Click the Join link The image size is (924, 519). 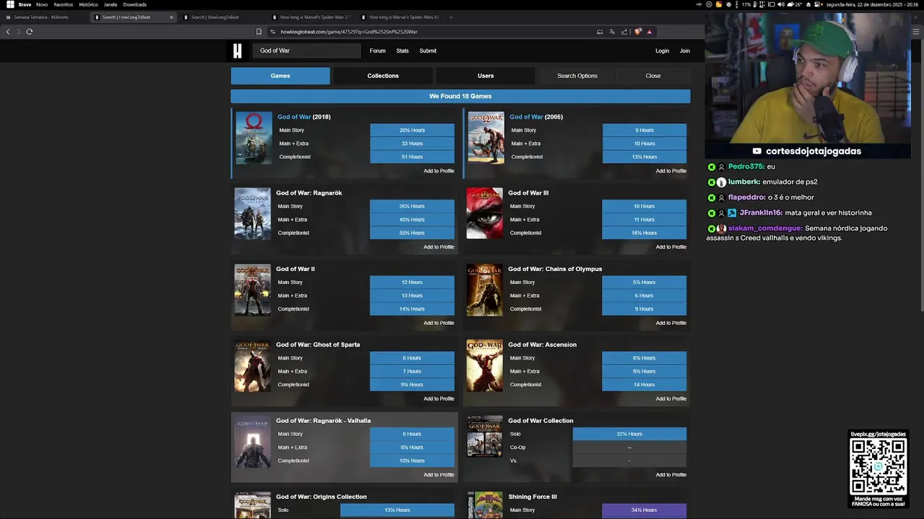tap(684, 51)
